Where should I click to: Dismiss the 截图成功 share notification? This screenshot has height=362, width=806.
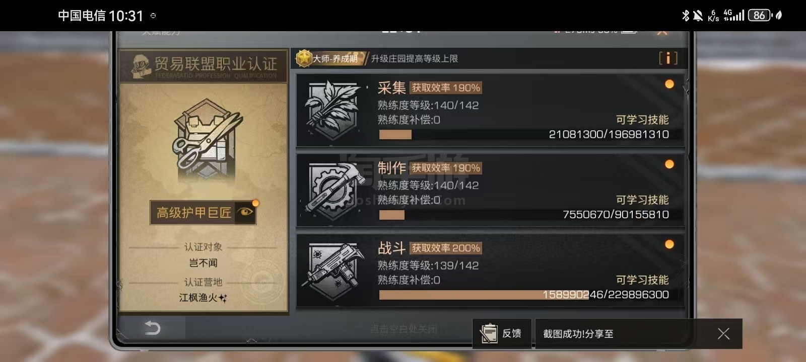point(723,333)
